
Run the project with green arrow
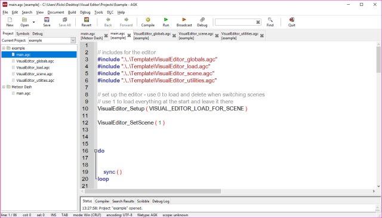point(166,22)
